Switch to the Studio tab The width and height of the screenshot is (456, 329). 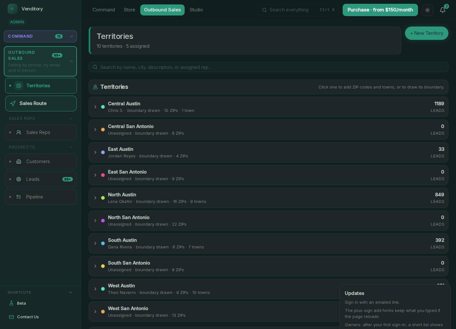(x=196, y=10)
